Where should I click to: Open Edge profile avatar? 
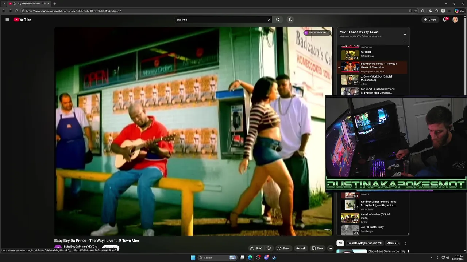(443, 11)
